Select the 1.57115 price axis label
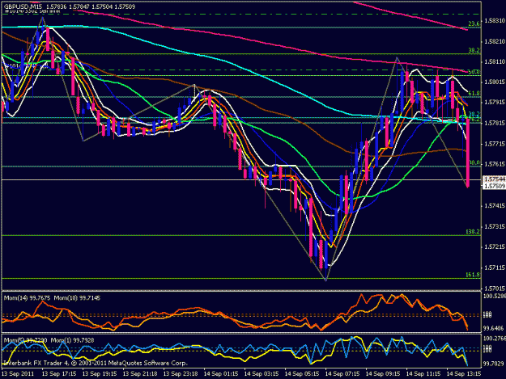 pyautogui.click(x=495, y=267)
